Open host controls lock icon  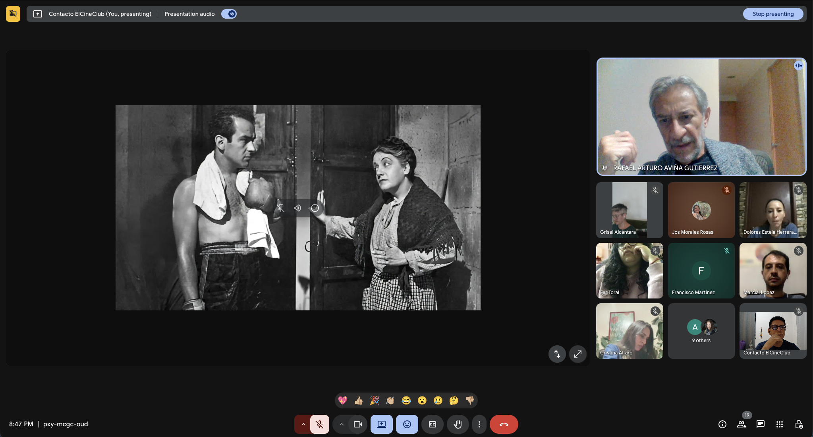799,424
